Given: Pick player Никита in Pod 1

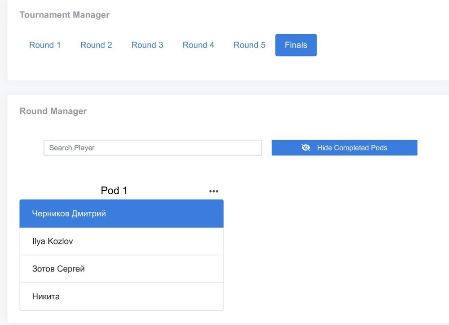Looking at the screenshot, I should [x=121, y=297].
